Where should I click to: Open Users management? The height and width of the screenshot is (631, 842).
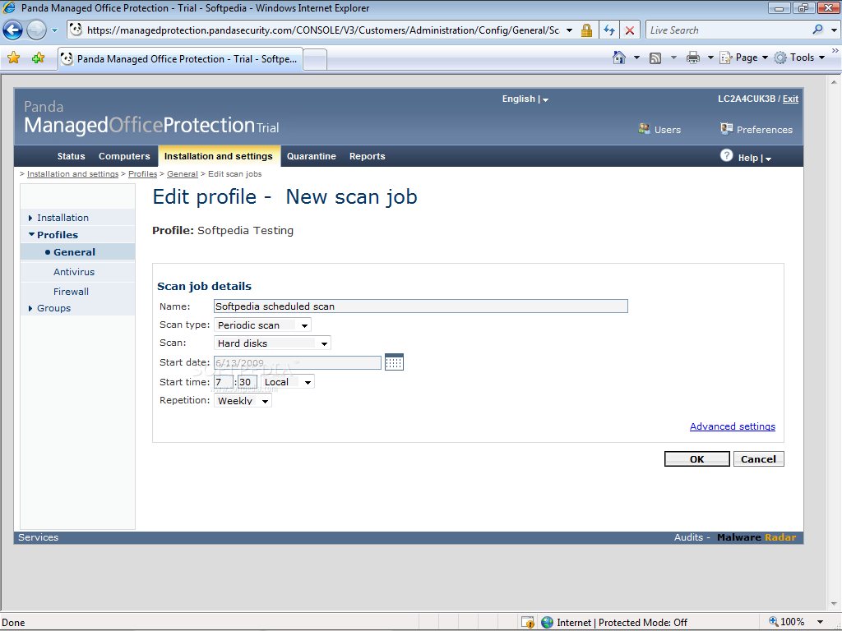coord(659,129)
